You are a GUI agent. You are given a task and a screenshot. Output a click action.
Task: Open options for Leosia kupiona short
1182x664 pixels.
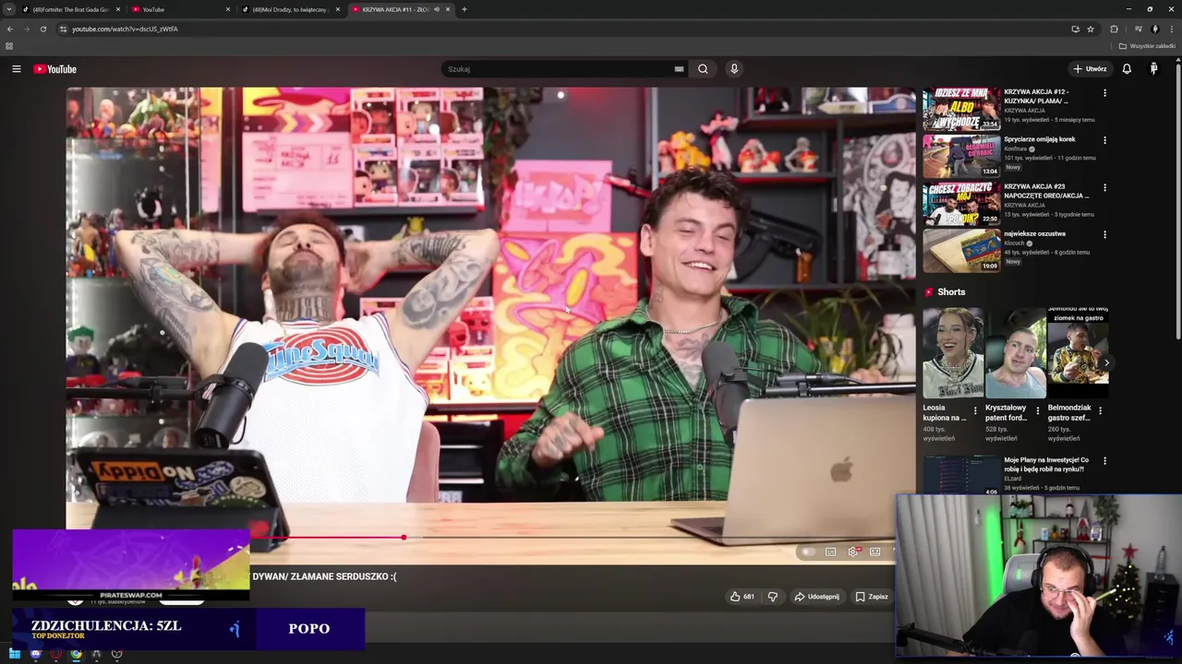pos(975,410)
